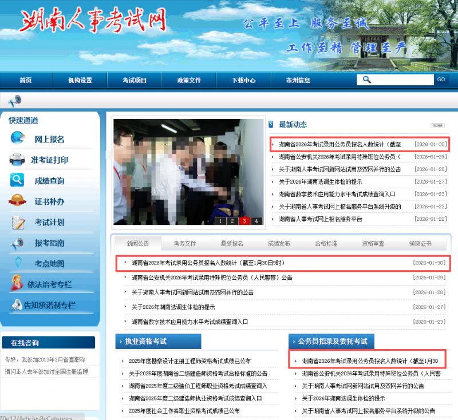The image size is (458, 420).
Task: Open 湖南省人事考试网上报名服务平台 link
Action: coord(321,219)
